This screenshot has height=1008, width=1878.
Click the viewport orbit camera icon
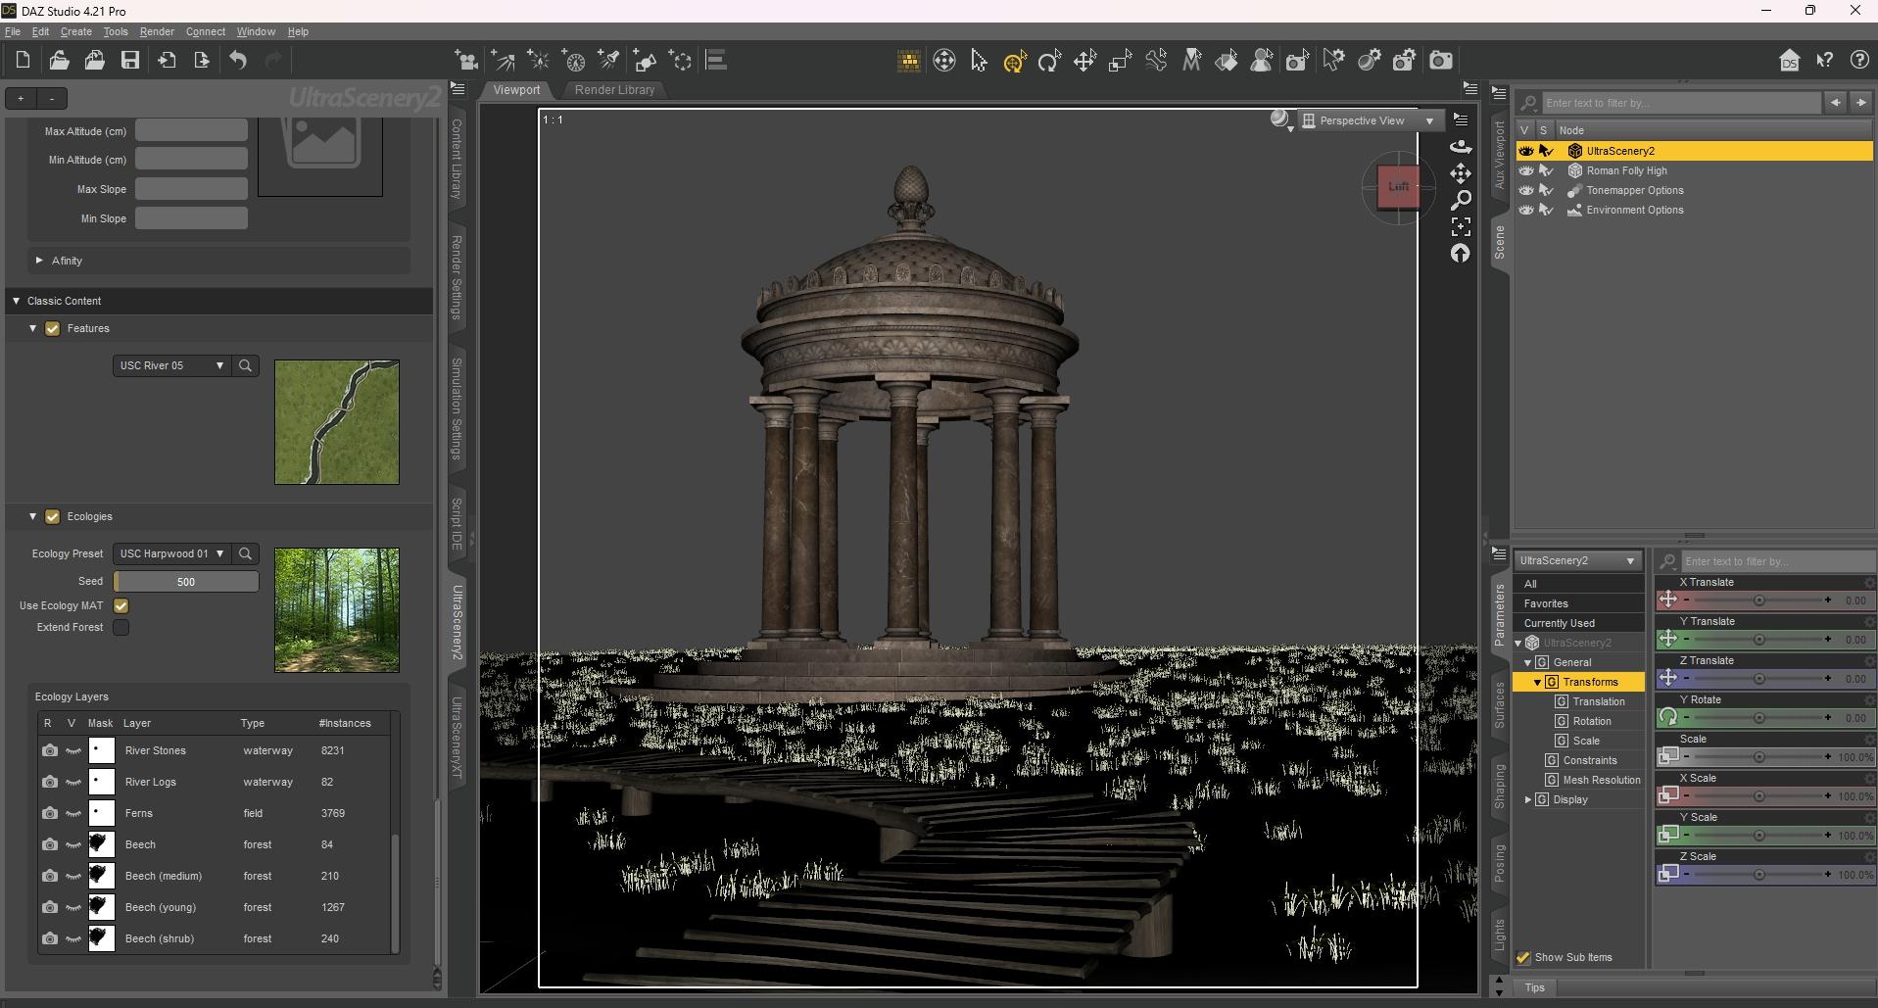1461,146
